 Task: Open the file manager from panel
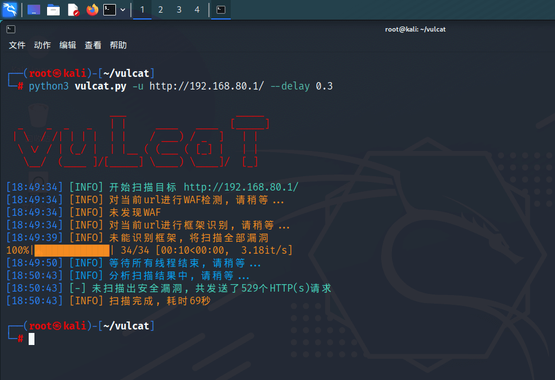point(53,10)
